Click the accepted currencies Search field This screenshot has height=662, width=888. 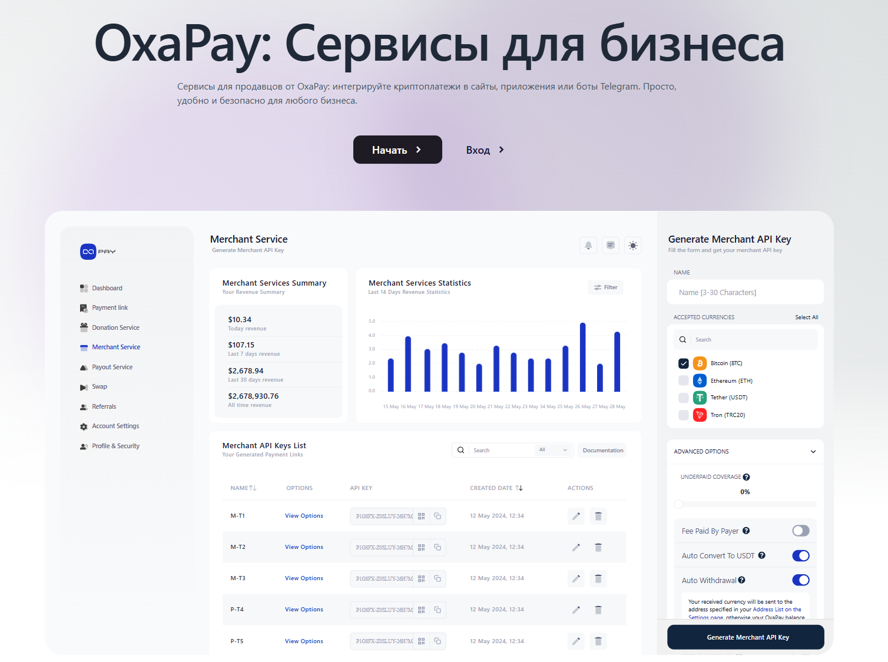pos(745,340)
